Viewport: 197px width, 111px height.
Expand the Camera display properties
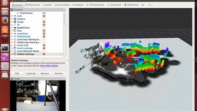12,19
